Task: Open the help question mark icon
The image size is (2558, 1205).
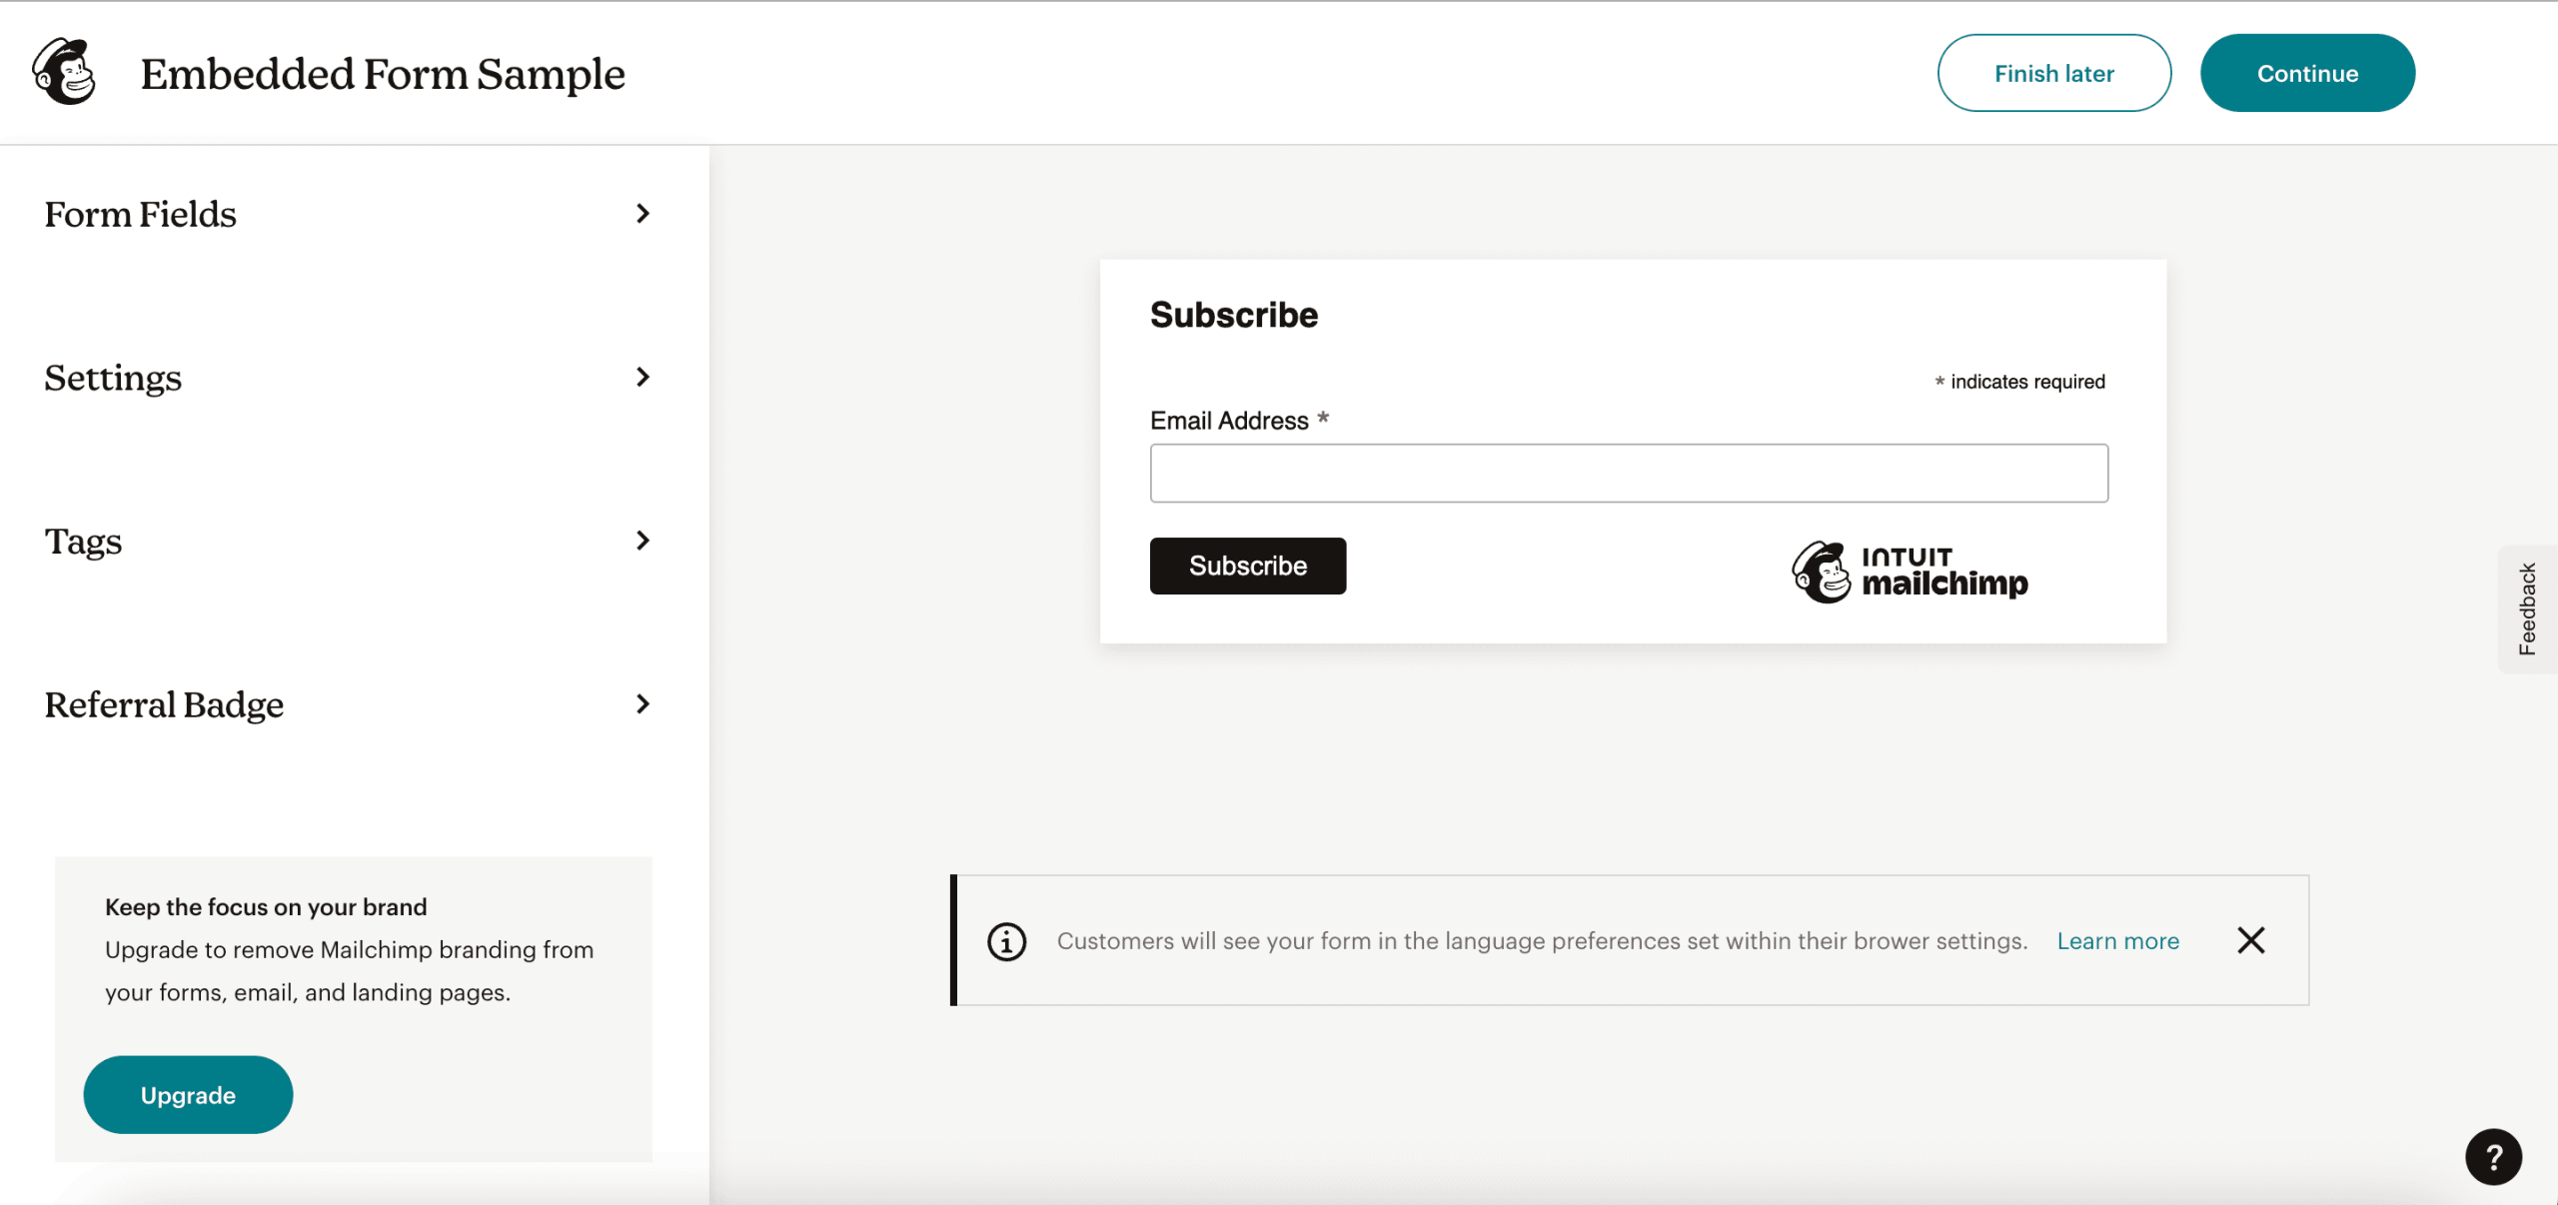Action: [2493, 1157]
